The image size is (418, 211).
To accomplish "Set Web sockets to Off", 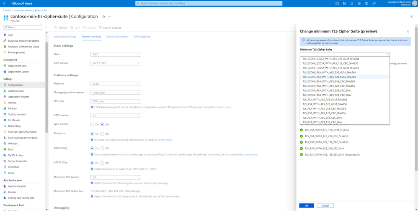I will [102, 124].
